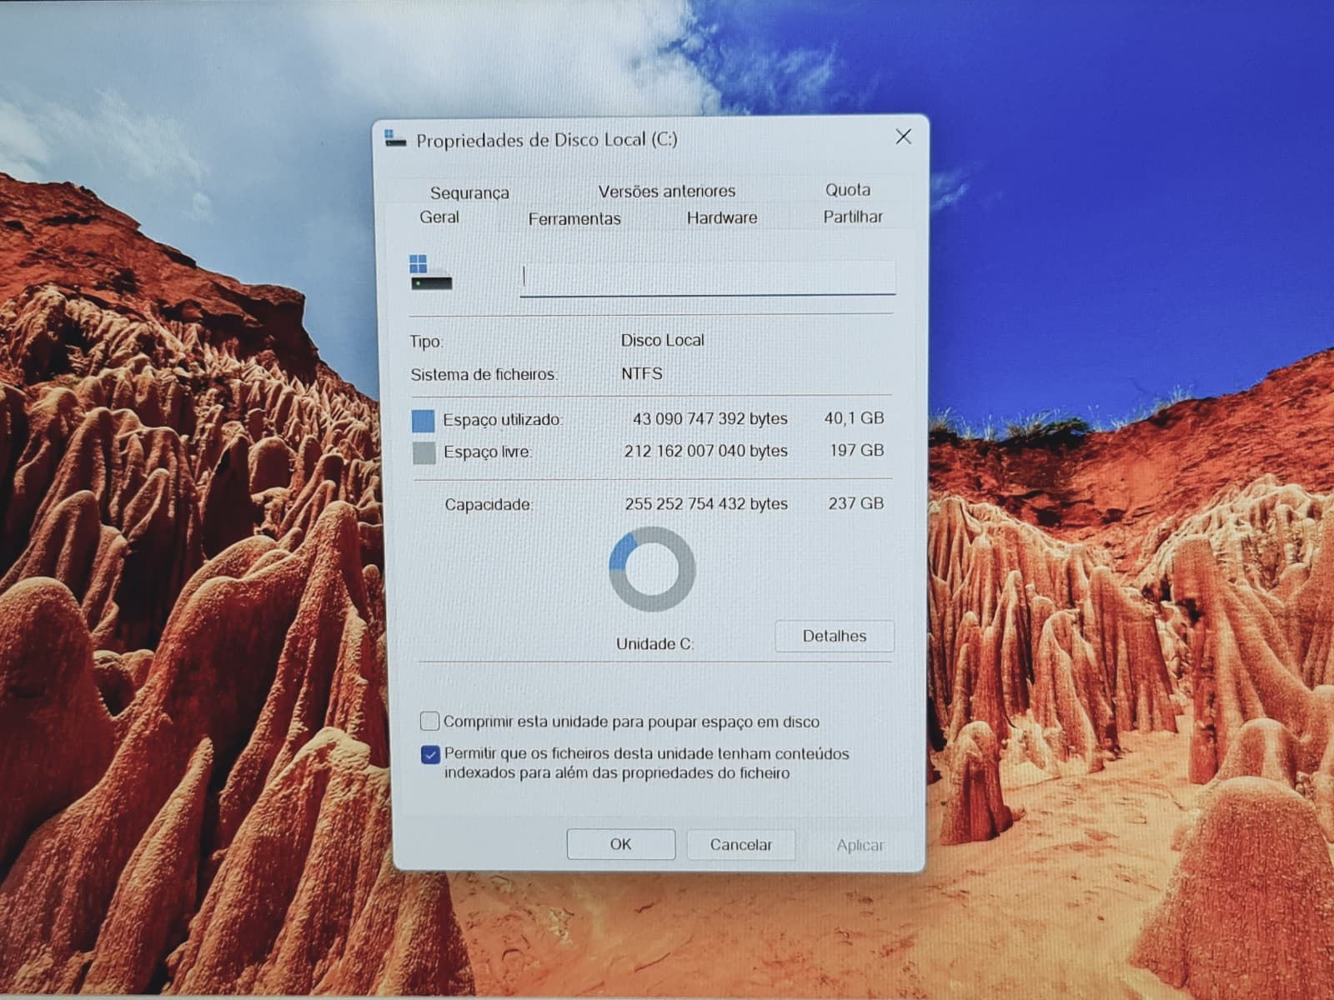Click the 255 252 754 432 bytes capacity value
The width and height of the screenshot is (1334, 1000).
click(x=706, y=504)
